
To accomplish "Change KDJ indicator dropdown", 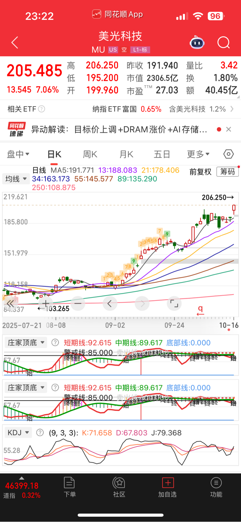I will click(18, 433).
